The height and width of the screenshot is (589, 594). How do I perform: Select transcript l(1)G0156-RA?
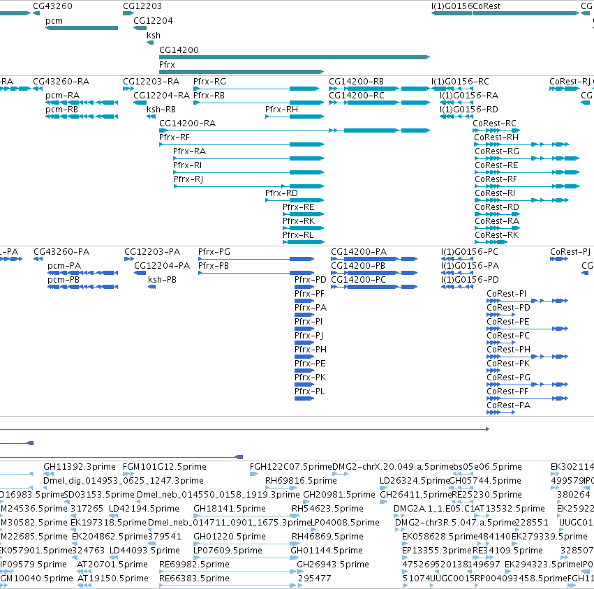(456, 103)
